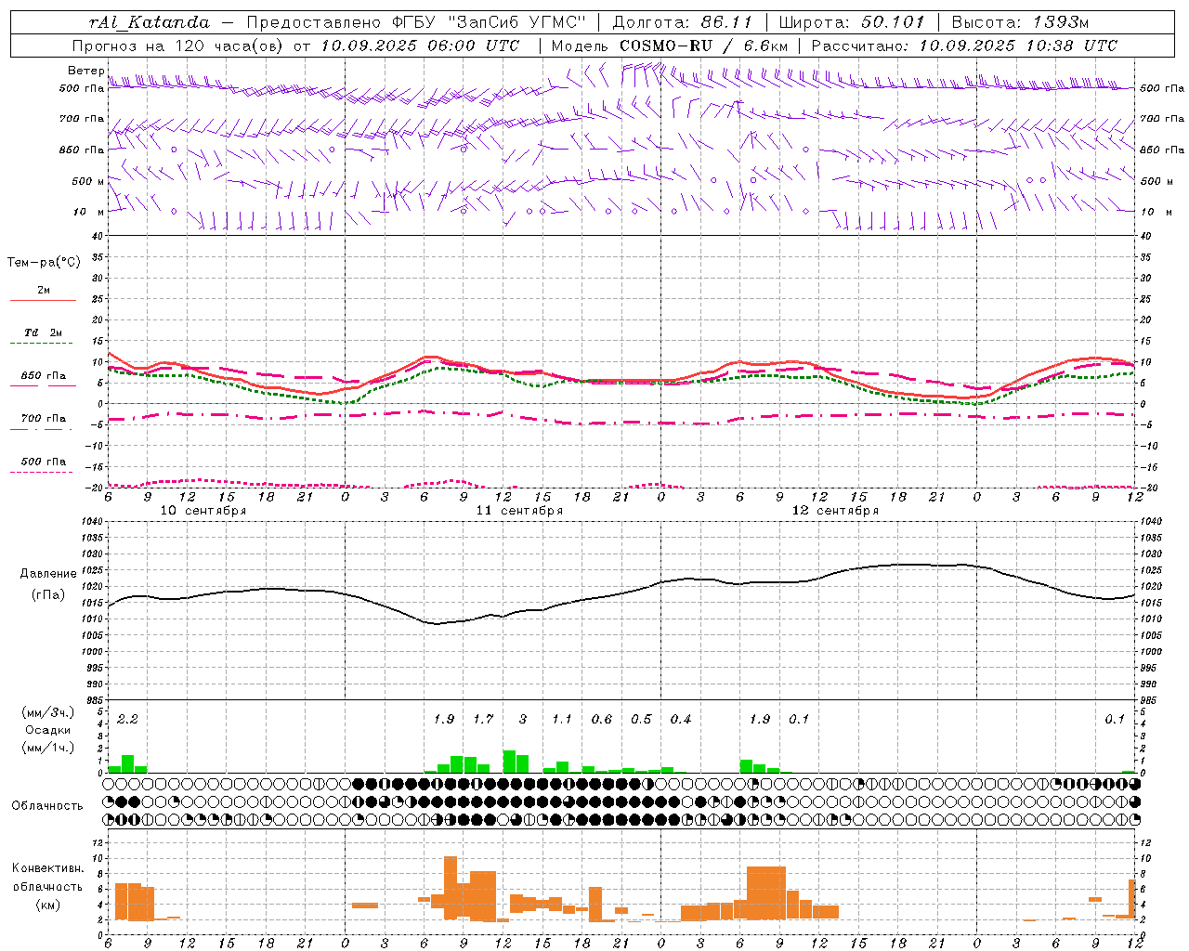Screen dimensions: 1189x951
Task: Click the (мм/3ч.) precipitation unit label
Action: coord(47,712)
